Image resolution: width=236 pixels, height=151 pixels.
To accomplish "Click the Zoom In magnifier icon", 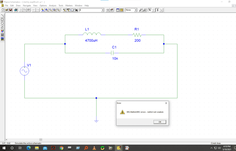I will pos(47,10).
